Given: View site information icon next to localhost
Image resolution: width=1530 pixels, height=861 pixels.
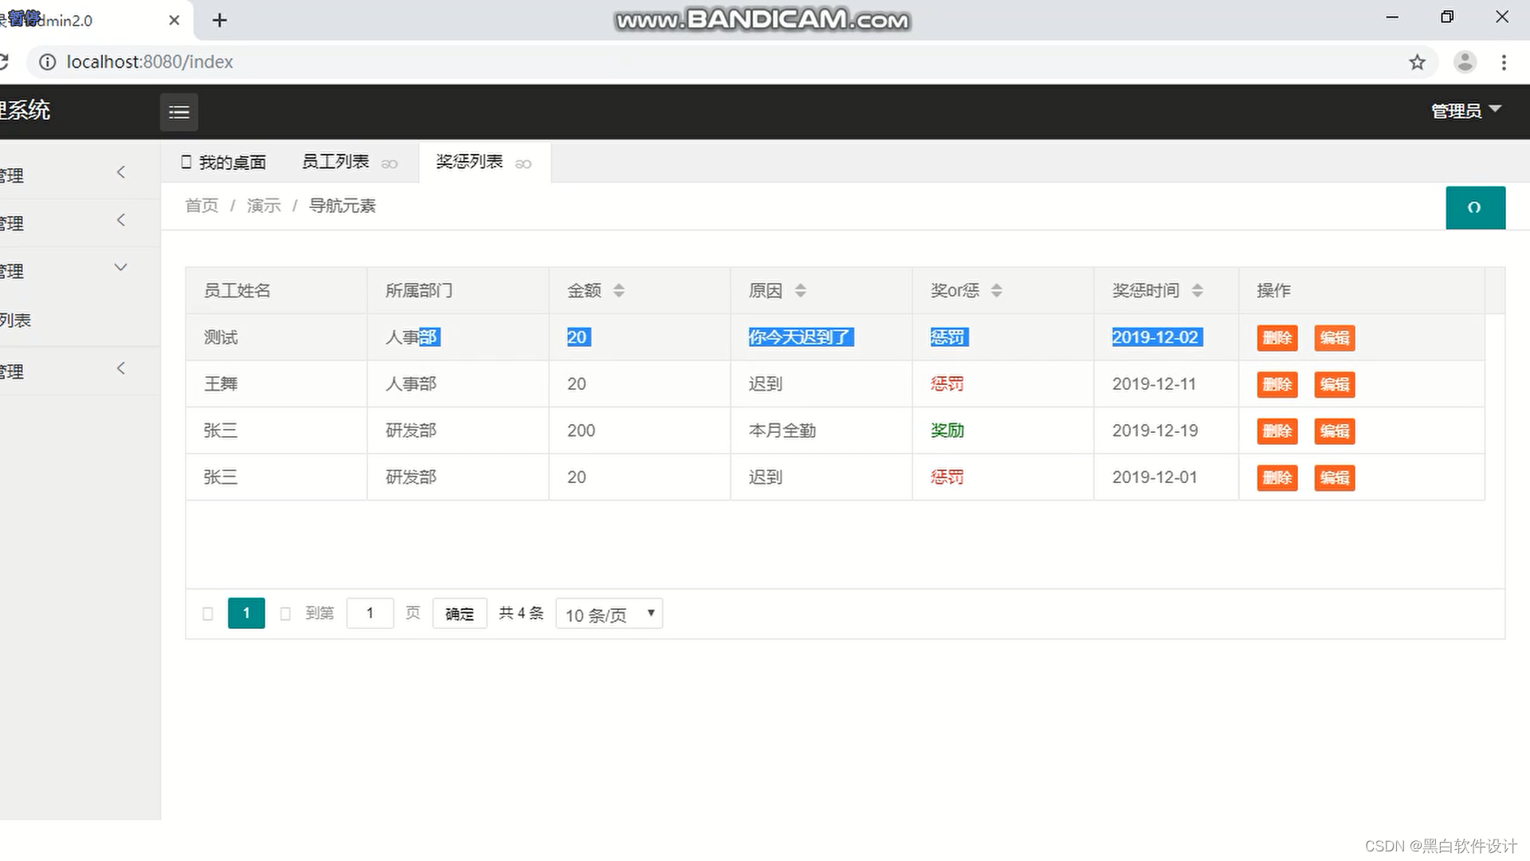Looking at the screenshot, I should 48,62.
